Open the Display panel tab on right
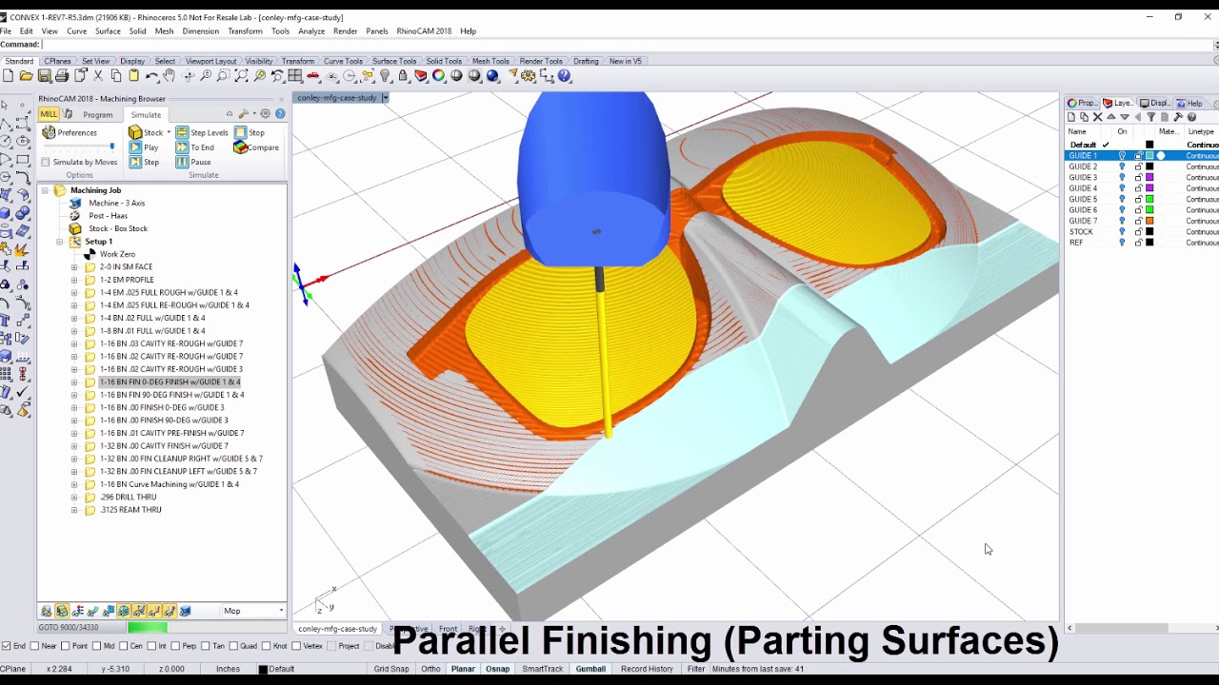 pyautogui.click(x=1156, y=103)
